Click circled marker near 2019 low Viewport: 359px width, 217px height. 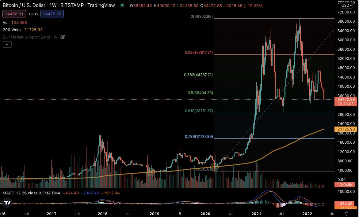pos(151,172)
